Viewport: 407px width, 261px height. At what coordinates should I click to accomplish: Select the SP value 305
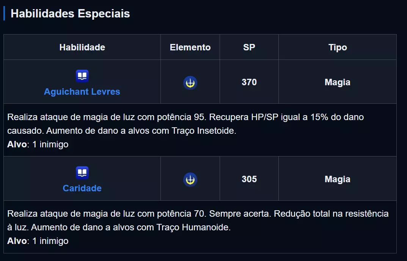coord(249,179)
